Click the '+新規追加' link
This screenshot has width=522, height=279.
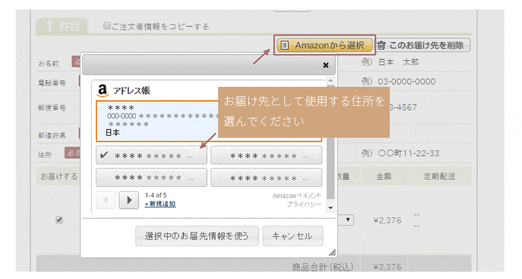click(x=160, y=204)
